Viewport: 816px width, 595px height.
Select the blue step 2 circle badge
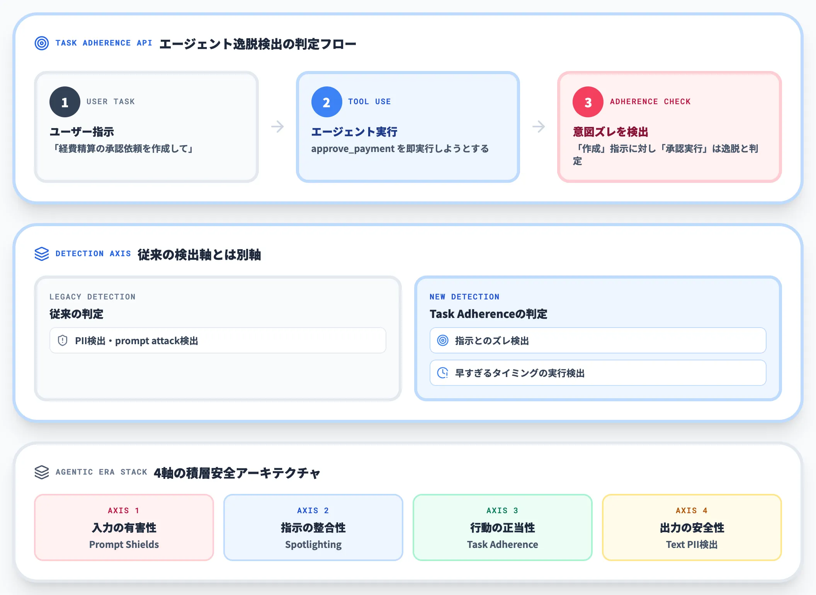pyautogui.click(x=327, y=102)
